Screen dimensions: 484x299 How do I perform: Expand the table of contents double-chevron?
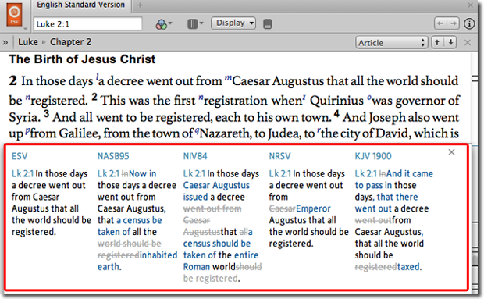[5, 42]
